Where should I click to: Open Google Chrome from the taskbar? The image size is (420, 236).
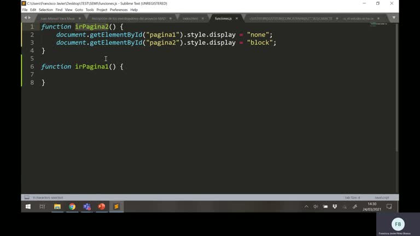(72, 206)
